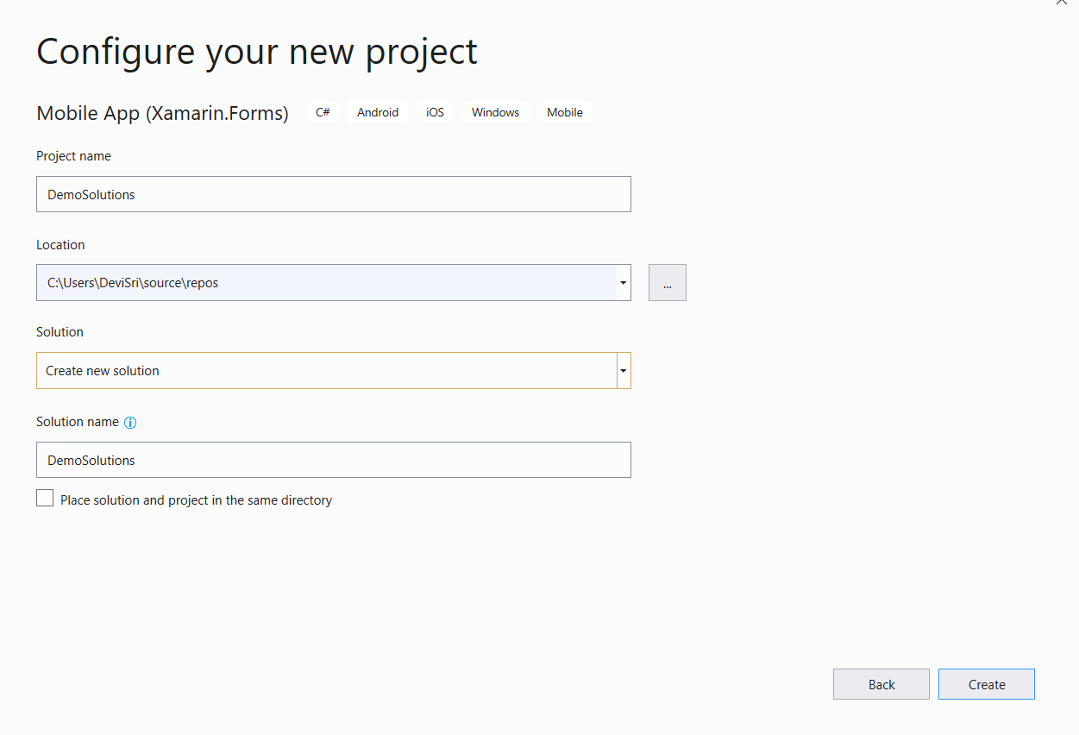
Task: Go back with the Back button
Action: click(x=881, y=684)
